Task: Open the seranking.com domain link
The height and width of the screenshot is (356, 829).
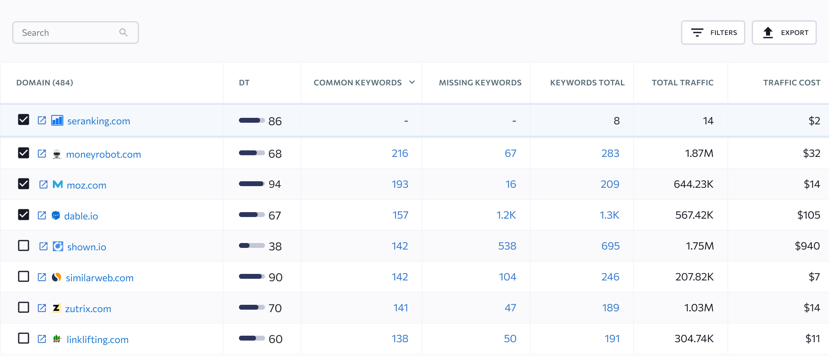Action: tap(99, 121)
